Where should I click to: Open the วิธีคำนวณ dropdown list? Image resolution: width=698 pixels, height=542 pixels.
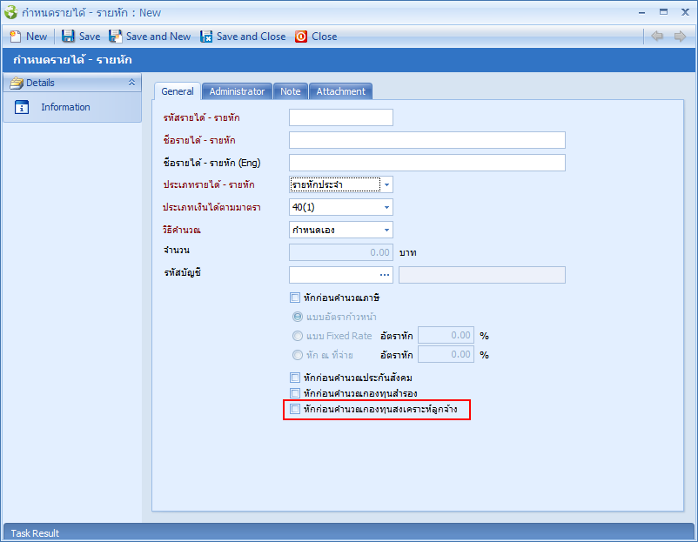click(x=386, y=230)
